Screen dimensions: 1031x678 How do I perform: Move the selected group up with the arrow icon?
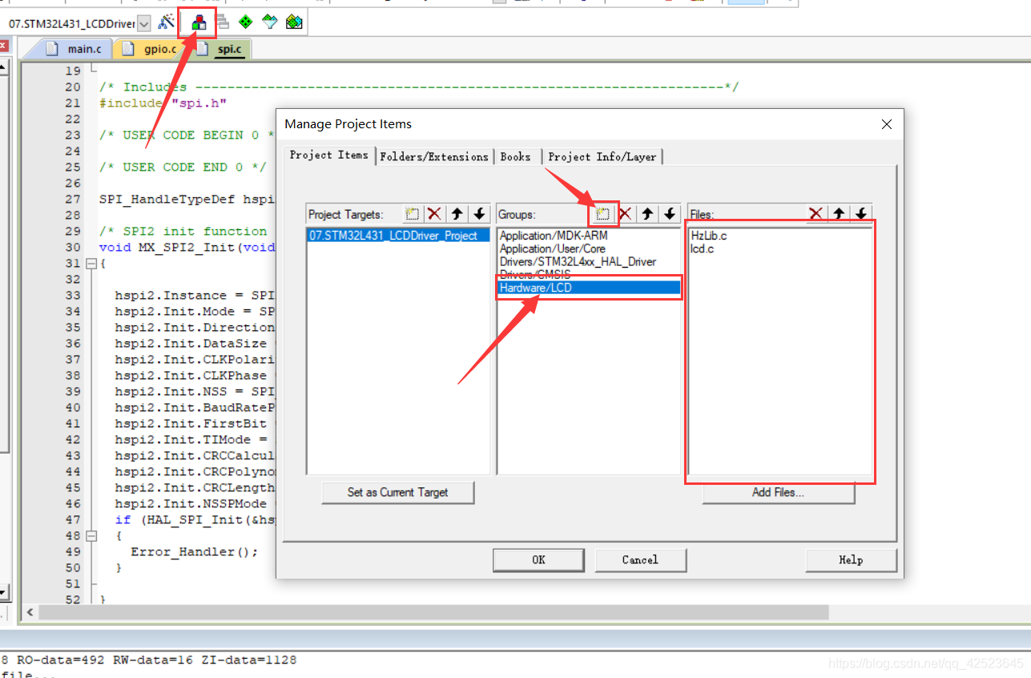(646, 213)
